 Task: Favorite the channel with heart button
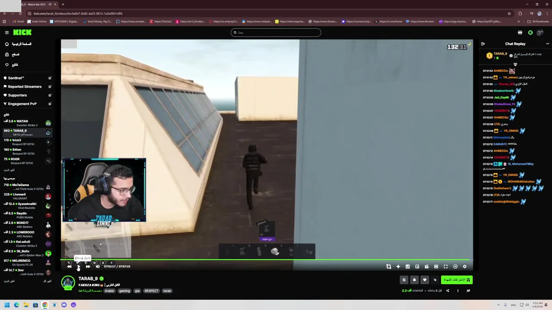425,280
